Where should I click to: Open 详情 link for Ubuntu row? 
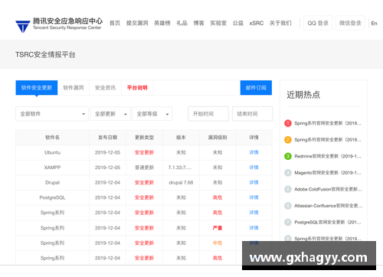pos(254,152)
